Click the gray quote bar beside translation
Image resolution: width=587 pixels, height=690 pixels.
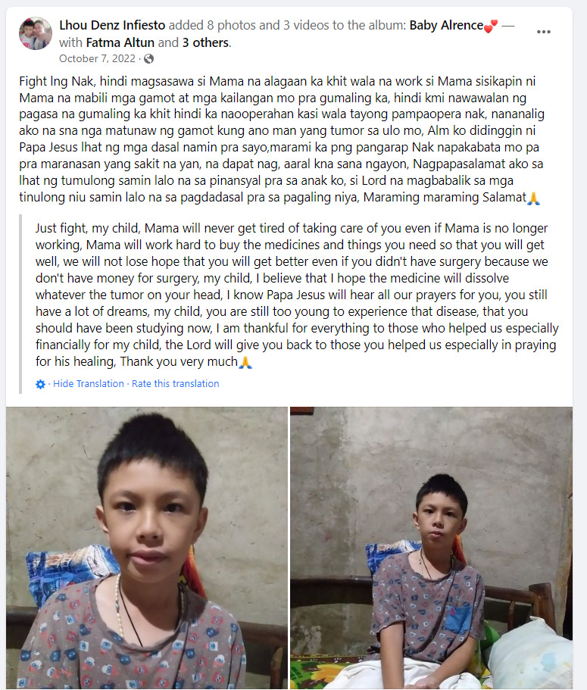[x=20, y=304]
